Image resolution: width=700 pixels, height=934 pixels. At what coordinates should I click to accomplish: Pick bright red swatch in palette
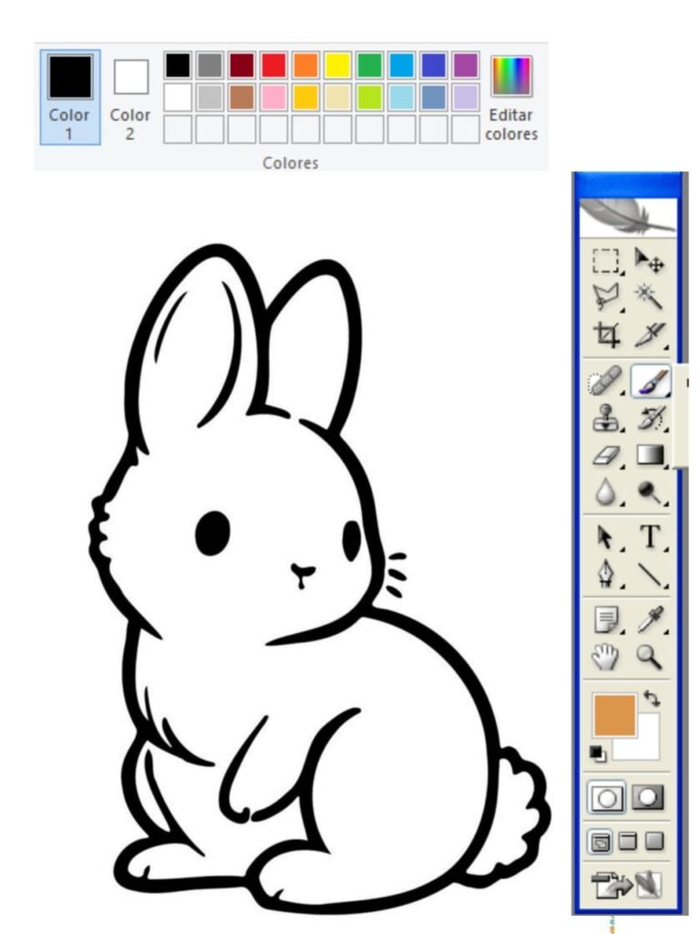(273, 66)
